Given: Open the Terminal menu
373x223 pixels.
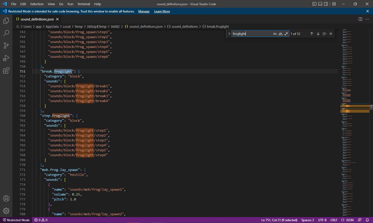Looking at the screenshot, I should point(84,4).
